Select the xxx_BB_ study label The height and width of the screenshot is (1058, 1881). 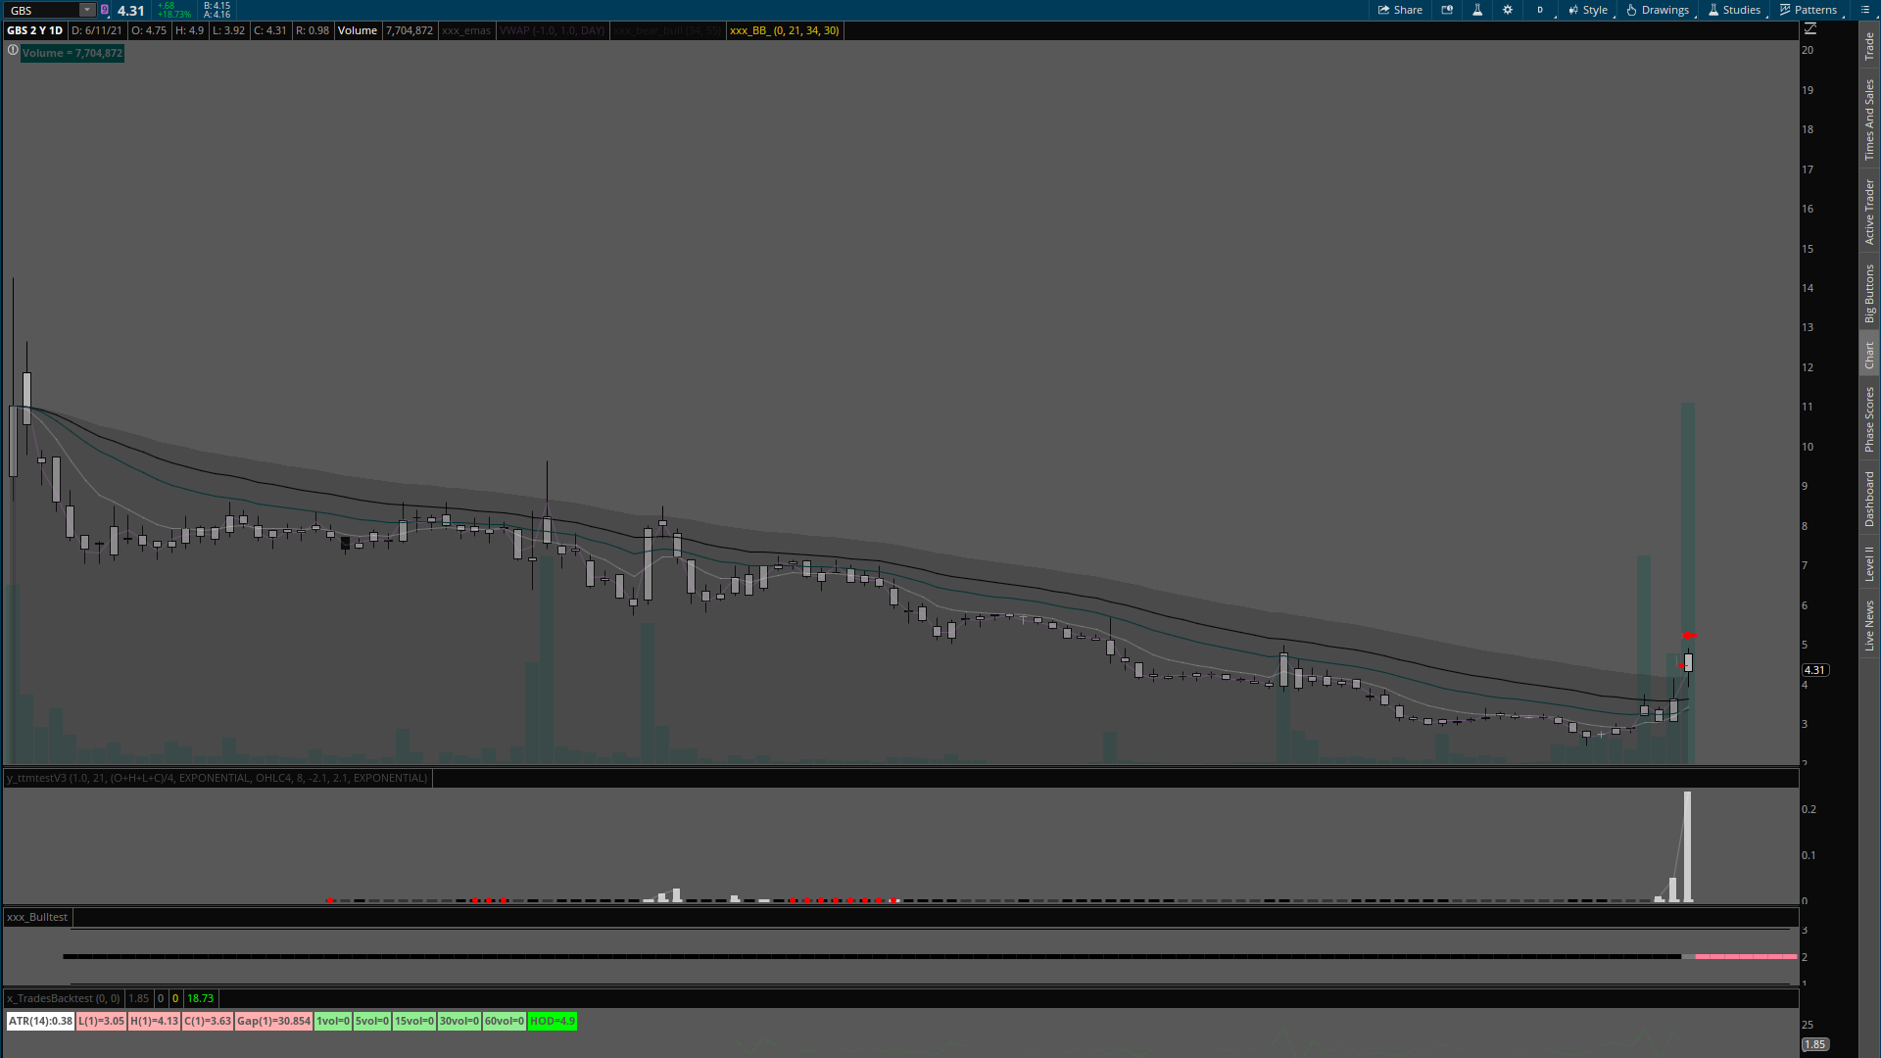pyautogui.click(x=784, y=30)
